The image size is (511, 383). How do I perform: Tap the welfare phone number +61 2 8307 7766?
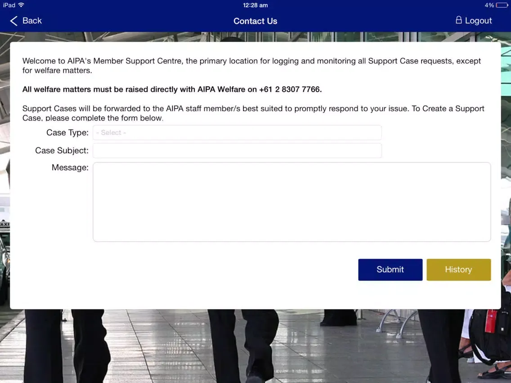(290, 89)
